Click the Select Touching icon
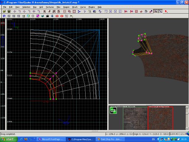 click(49, 11)
